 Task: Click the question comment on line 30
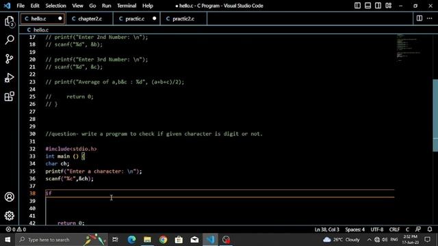pyautogui.click(x=154, y=134)
